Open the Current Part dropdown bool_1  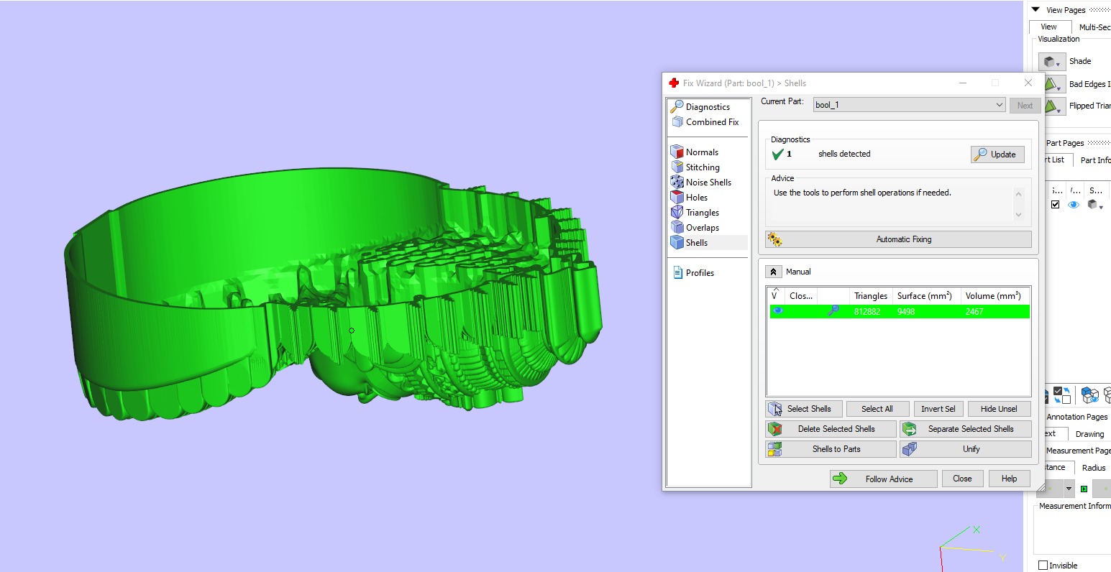coord(909,105)
